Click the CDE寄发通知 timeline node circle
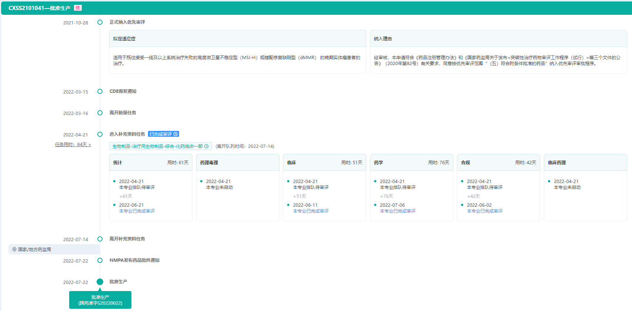The height and width of the screenshot is (311, 632). 100,91
